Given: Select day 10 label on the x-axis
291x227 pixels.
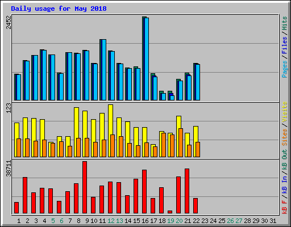Looking at the screenshot, I should coord(94,221).
